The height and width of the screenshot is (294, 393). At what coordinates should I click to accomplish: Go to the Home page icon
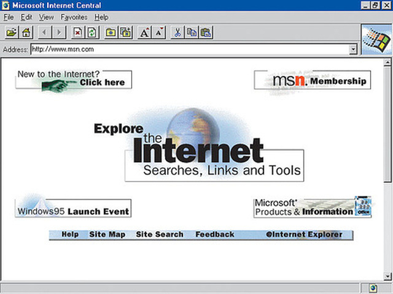point(26,32)
